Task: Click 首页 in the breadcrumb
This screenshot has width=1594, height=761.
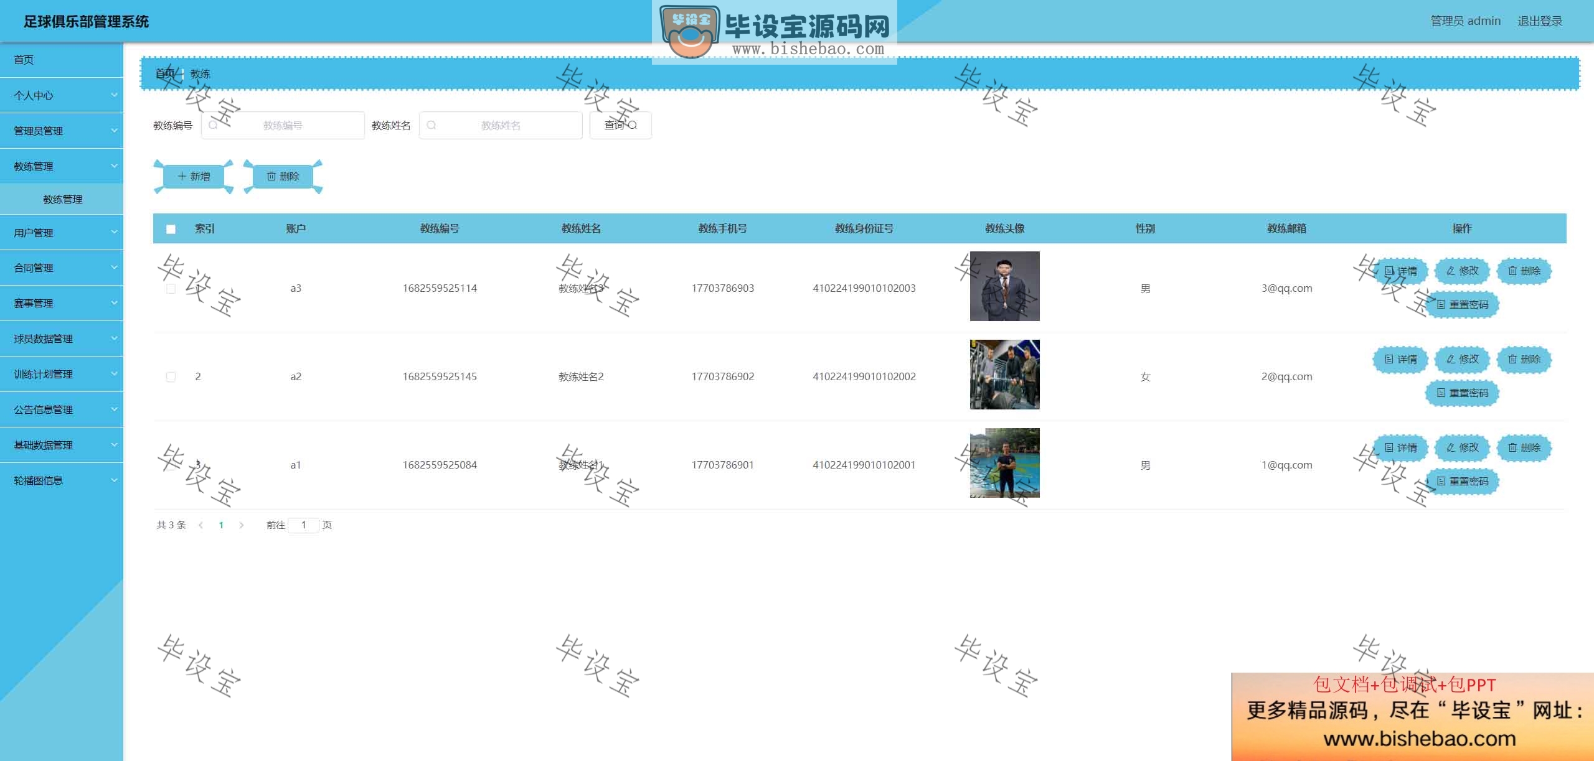Action: coord(165,73)
